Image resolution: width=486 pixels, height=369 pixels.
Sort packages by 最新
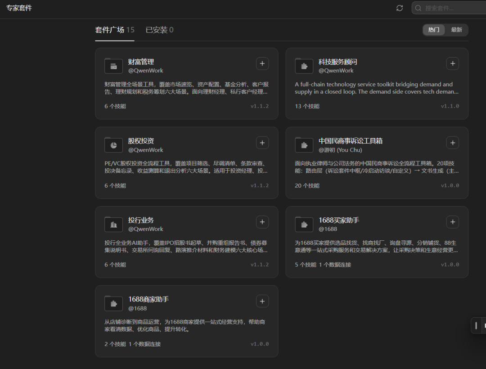pyautogui.click(x=456, y=30)
